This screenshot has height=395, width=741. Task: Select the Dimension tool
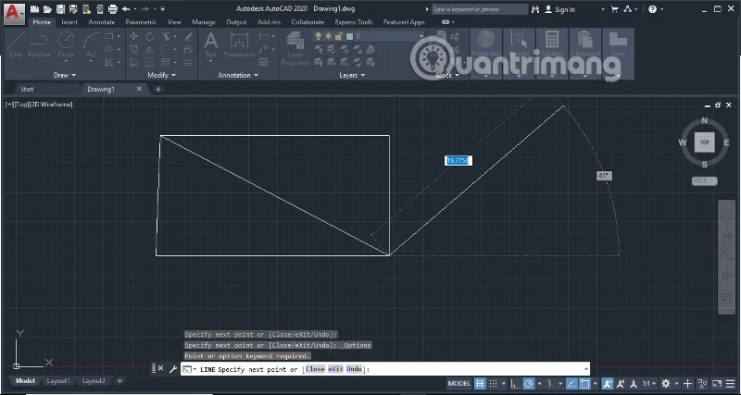click(239, 45)
